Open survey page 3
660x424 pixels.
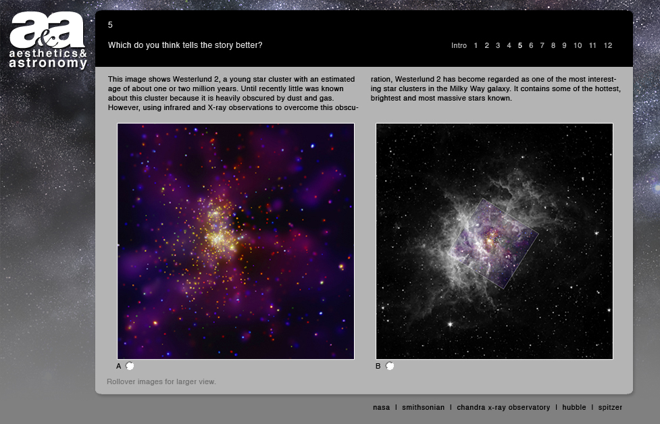[x=497, y=45]
